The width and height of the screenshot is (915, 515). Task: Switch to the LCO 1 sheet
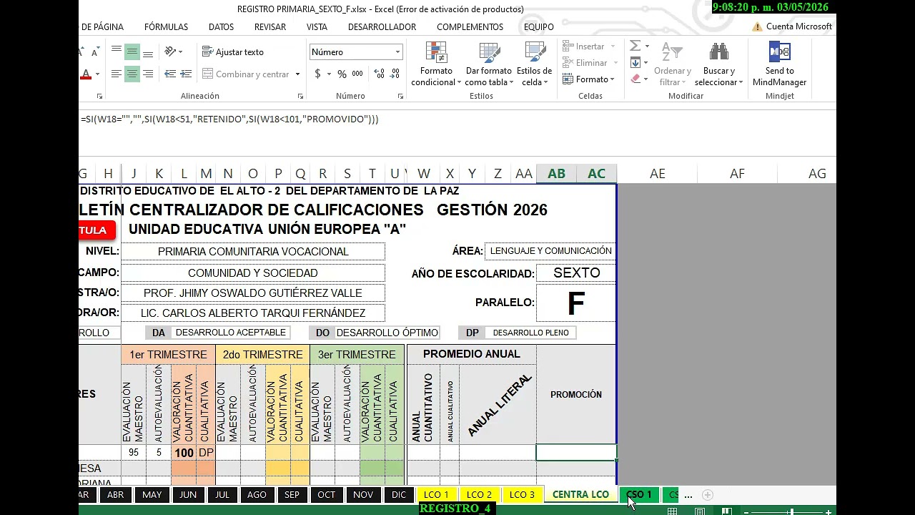[436, 494]
